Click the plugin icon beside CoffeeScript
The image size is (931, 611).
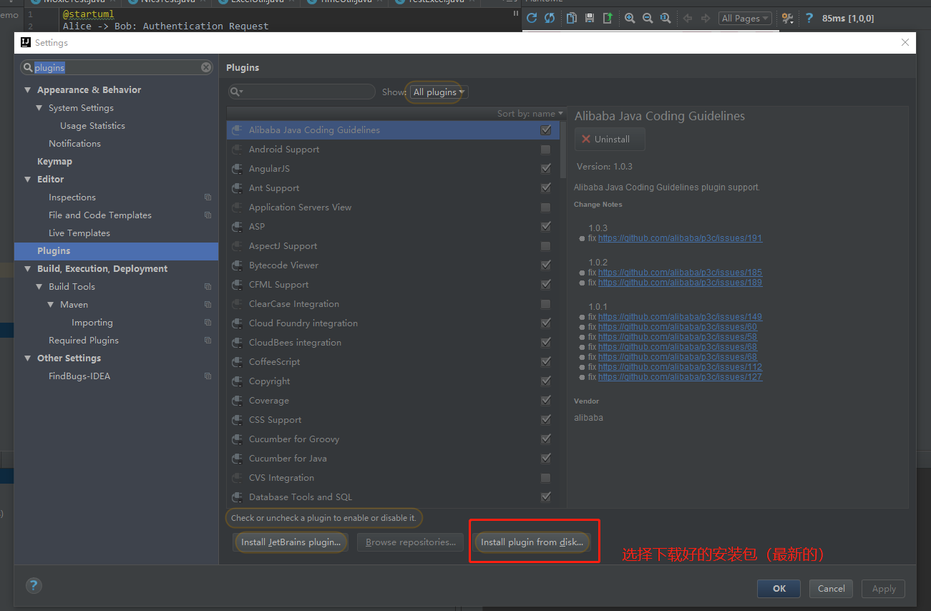coord(238,362)
